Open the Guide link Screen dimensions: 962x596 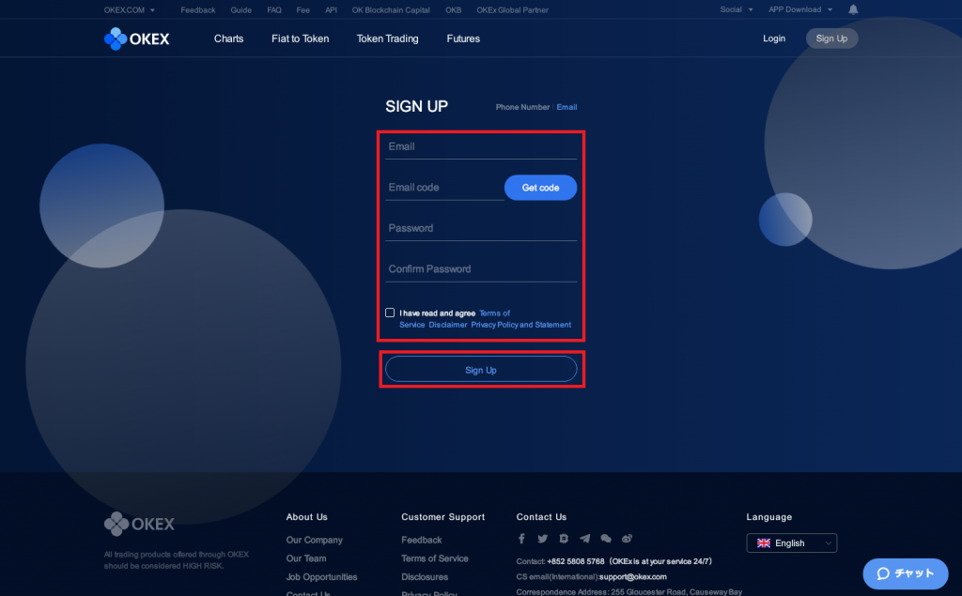point(241,9)
